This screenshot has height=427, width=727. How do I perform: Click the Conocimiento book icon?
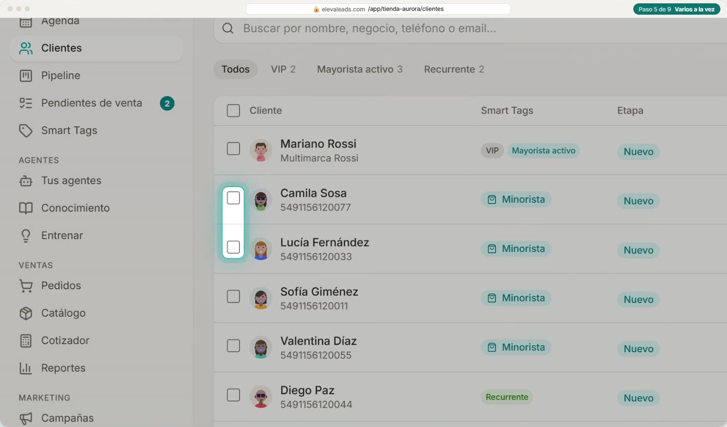pyautogui.click(x=25, y=208)
